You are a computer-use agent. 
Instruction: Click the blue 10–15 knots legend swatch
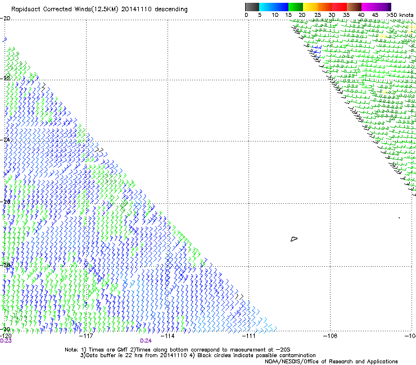(281, 7)
